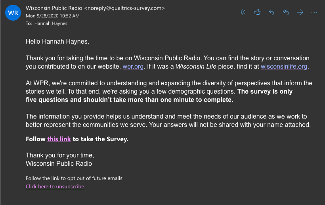Click the WR sender avatar
Image resolution: width=325 pixels, height=205 pixels.
(x=13, y=13)
